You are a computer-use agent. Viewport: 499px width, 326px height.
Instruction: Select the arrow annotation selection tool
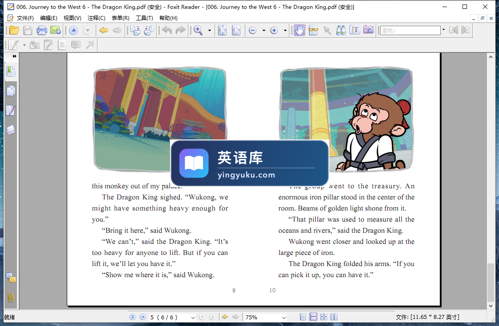(x=327, y=31)
